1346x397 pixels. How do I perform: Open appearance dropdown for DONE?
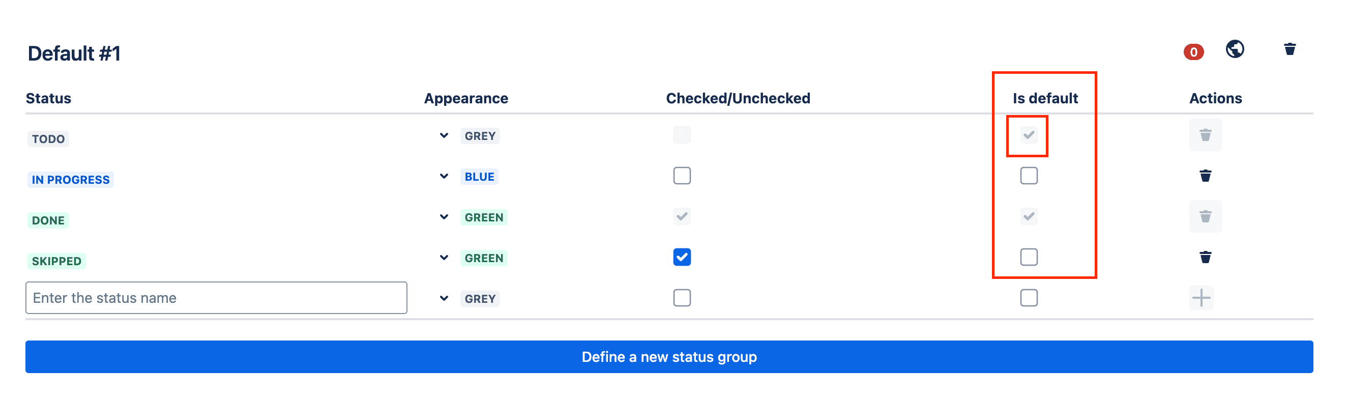coord(444,216)
